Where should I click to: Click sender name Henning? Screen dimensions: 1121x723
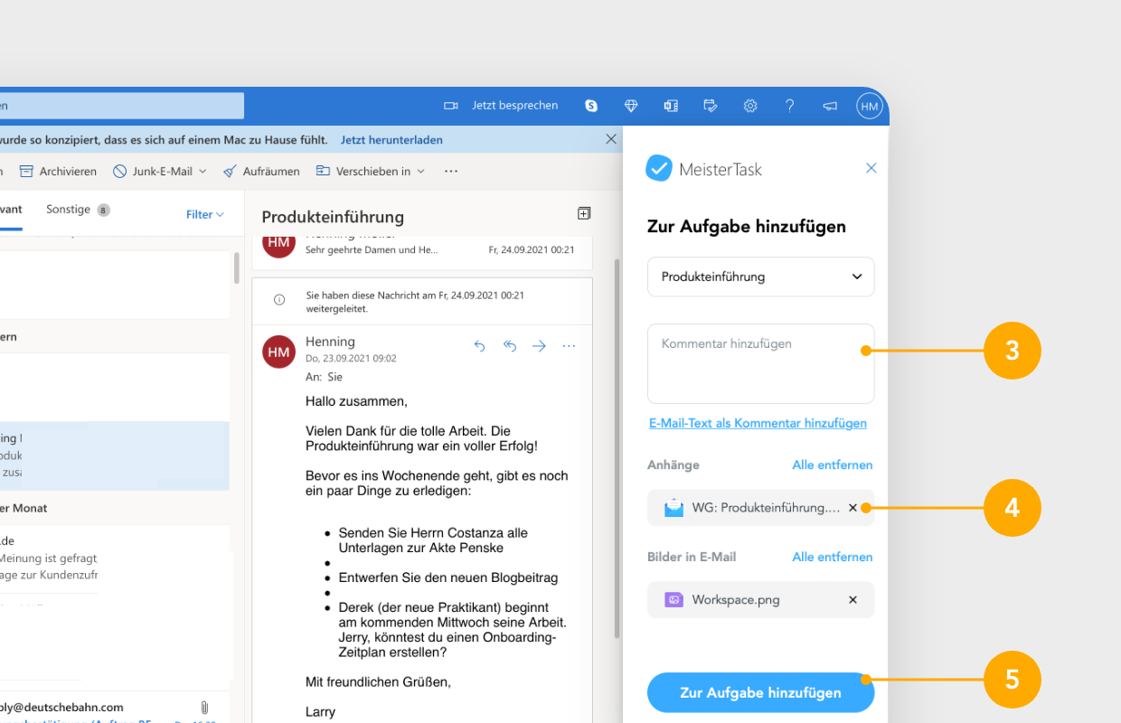[x=330, y=342]
